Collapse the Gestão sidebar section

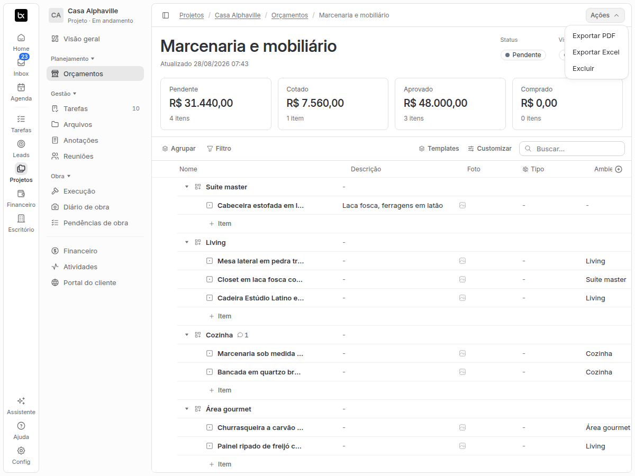point(63,94)
